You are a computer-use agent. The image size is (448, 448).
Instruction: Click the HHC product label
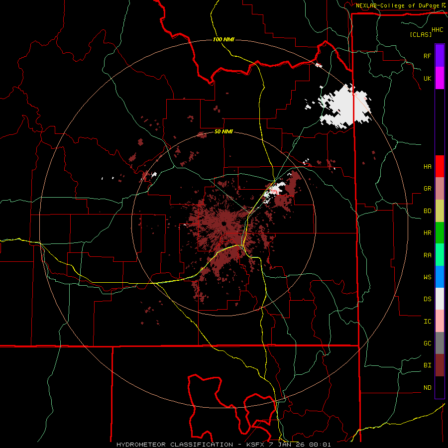click(437, 30)
